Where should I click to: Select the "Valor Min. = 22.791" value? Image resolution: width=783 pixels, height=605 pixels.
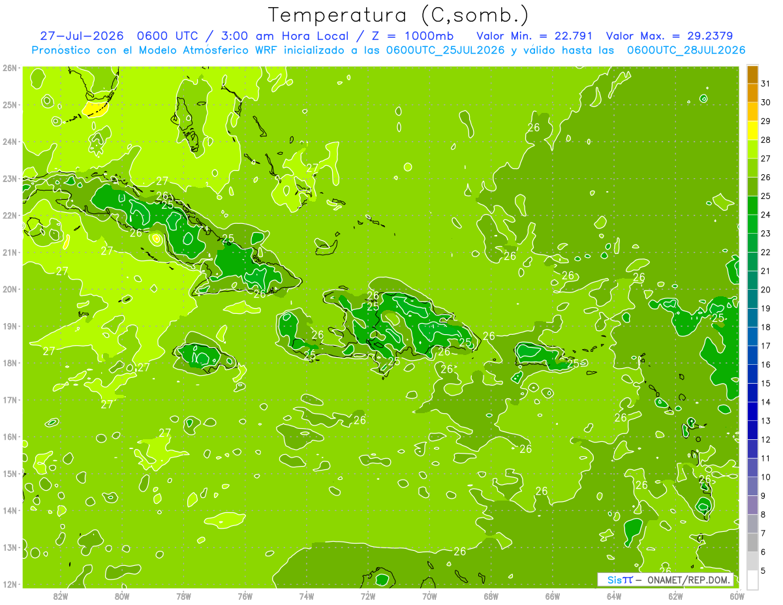534,36
